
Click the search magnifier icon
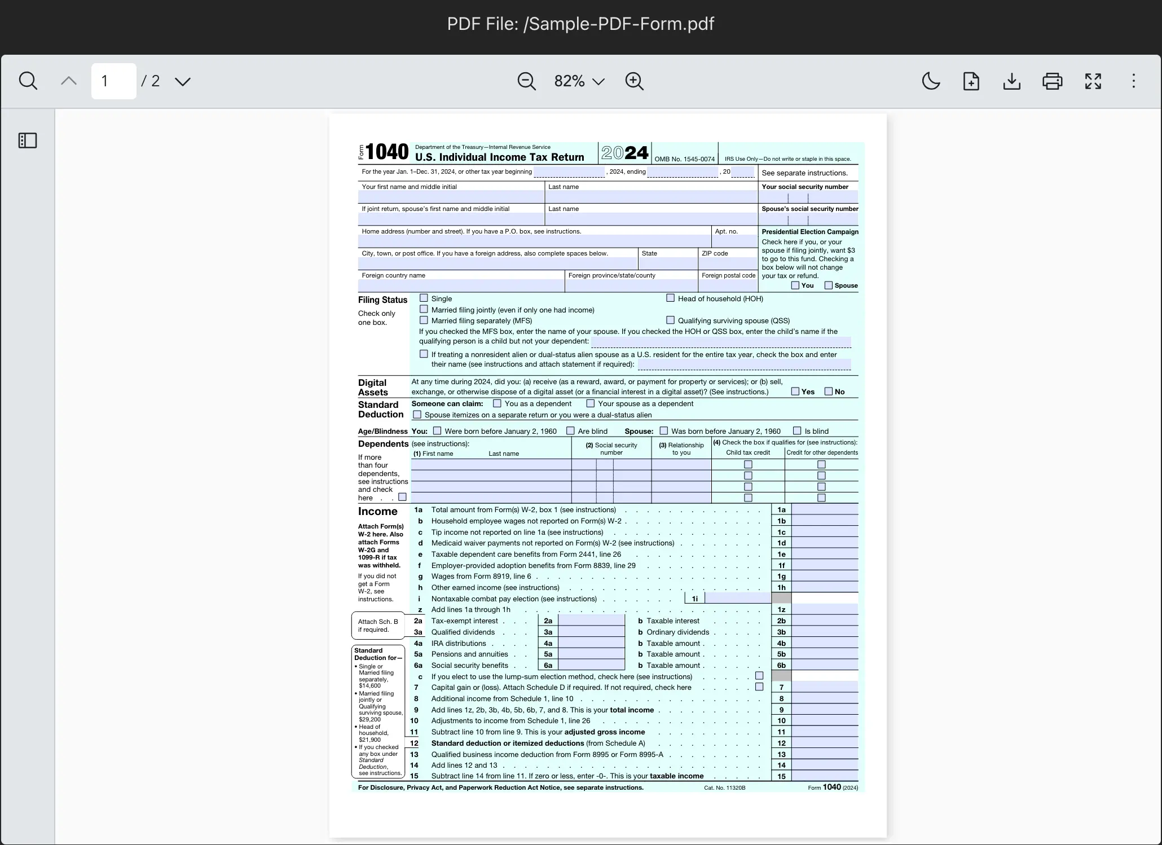[28, 81]
